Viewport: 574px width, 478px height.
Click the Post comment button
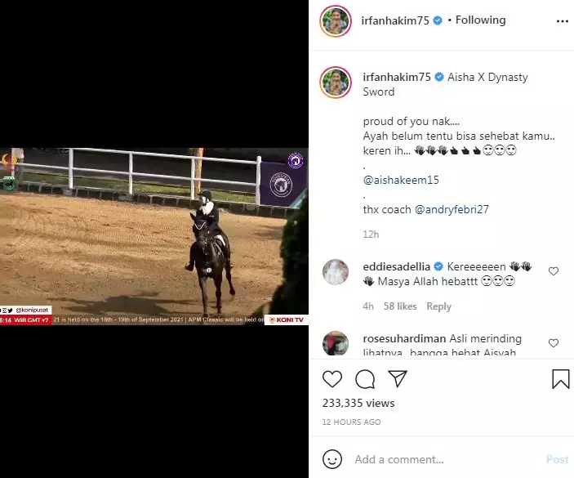pos(557,459)
